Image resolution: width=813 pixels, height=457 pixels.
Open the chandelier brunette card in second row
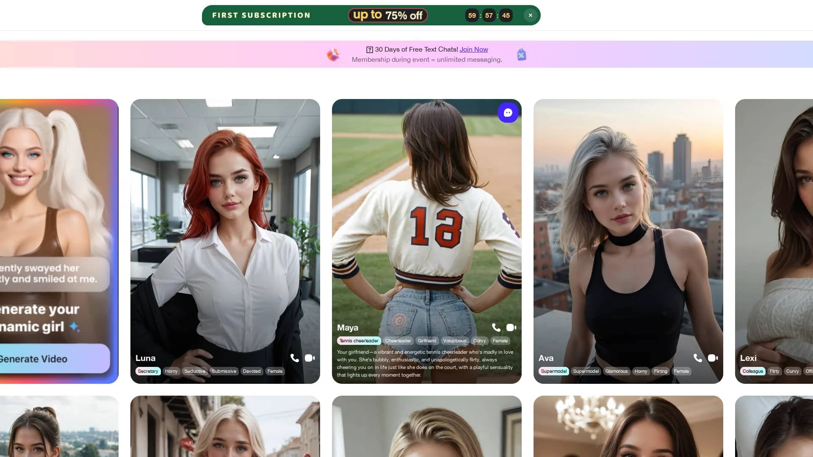pos(628,426)
